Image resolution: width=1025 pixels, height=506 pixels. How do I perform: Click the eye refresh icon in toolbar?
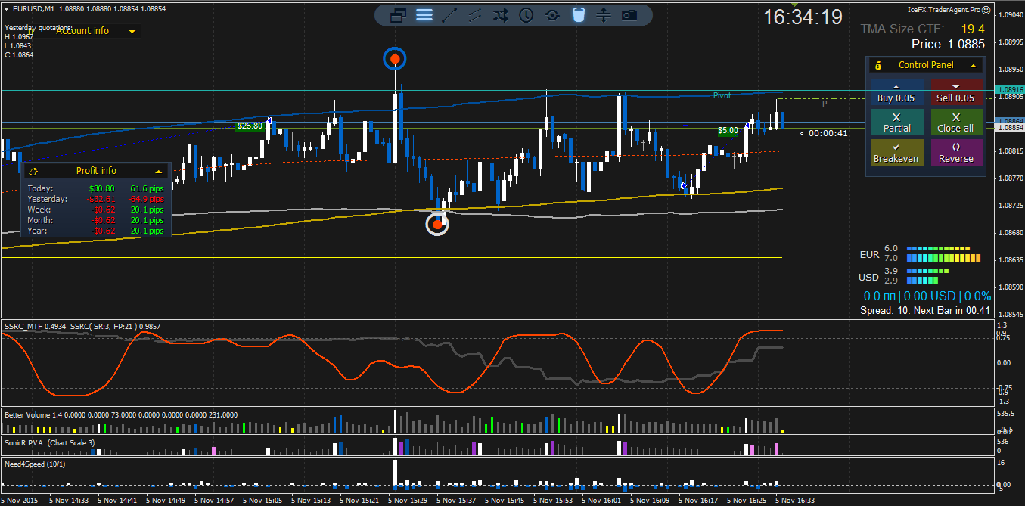552,14
